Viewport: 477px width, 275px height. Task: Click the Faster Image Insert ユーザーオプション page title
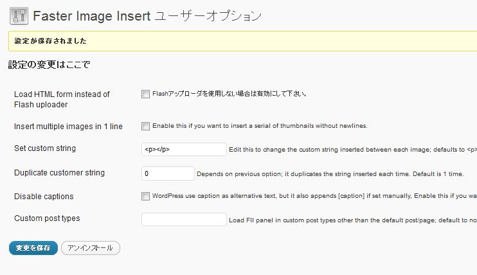click(147, 16)
